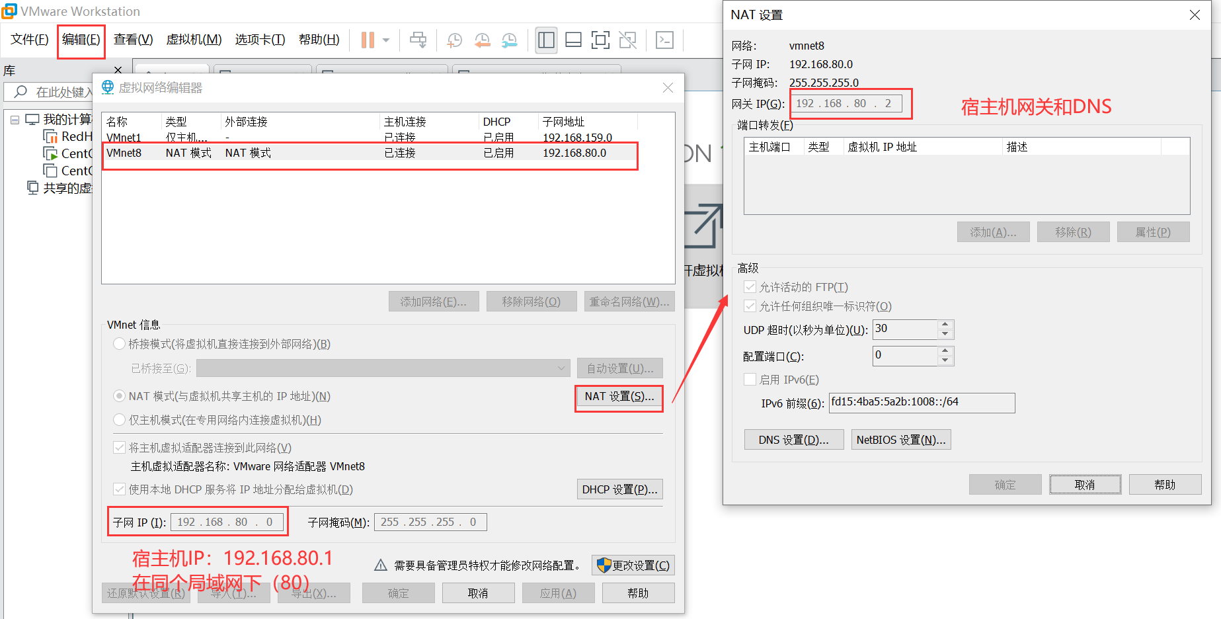
Task: Open NetBIOS 设置(N)... in NAT dialog
Action: click(901, 440)
